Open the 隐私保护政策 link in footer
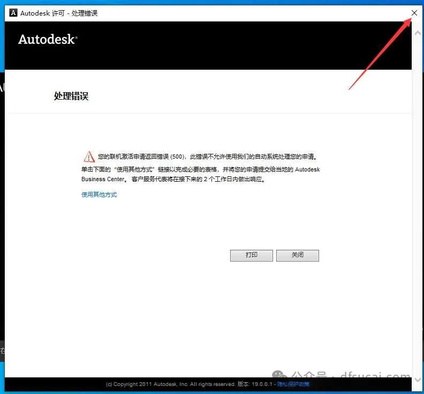Viewport: 424px width, 394px height. click(x=293, y=384)
